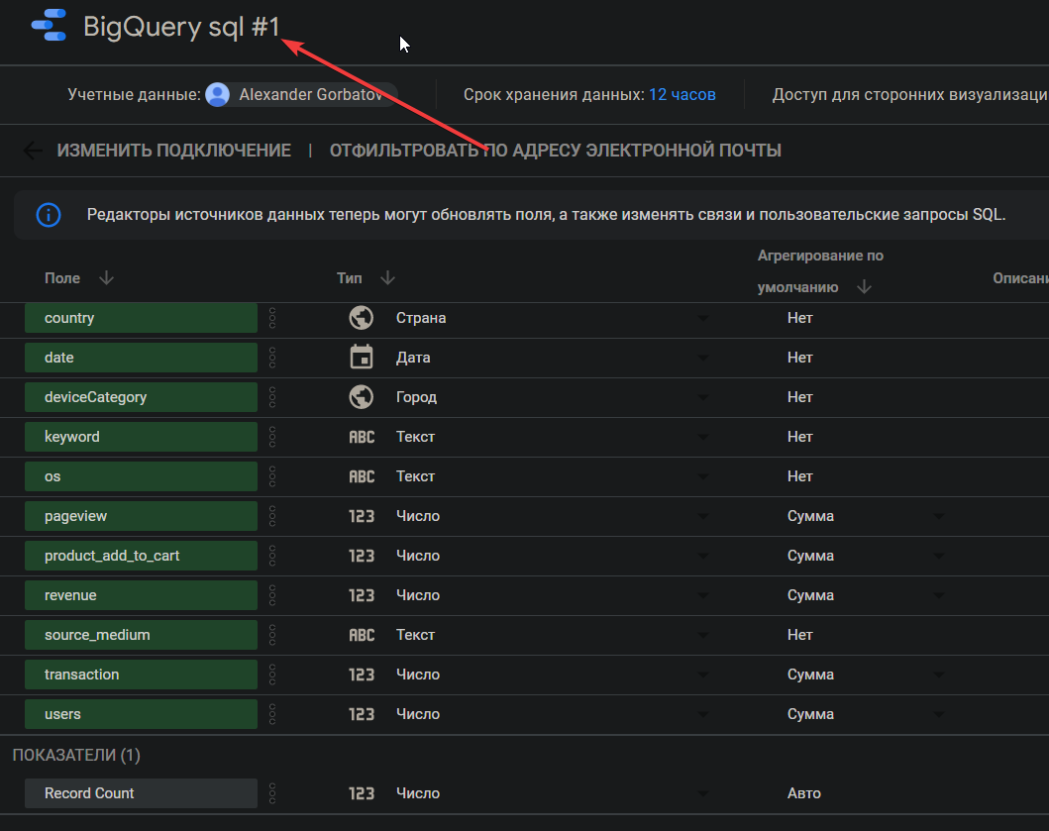
Task: Sort by Тип column arrow
Action: 387,277
